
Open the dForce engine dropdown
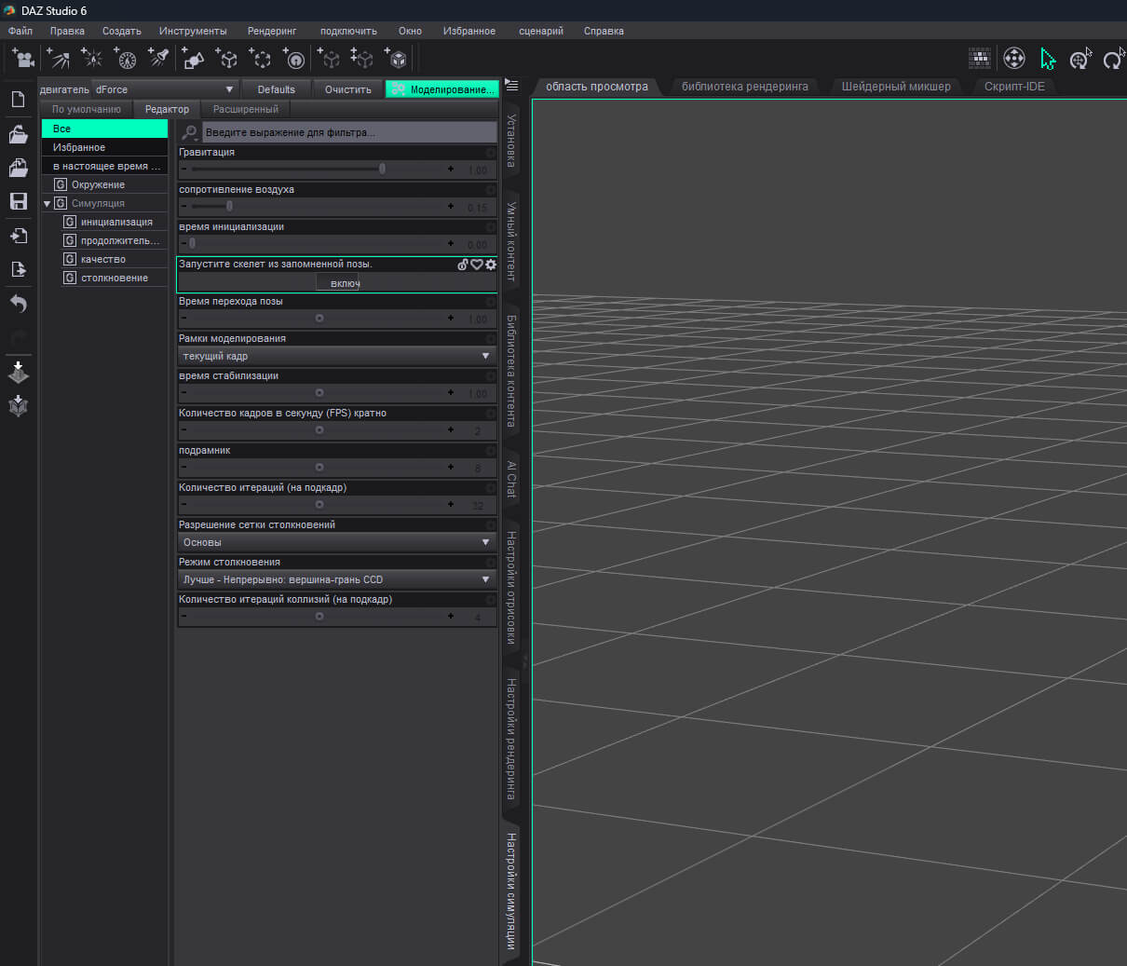[x=165, y=89]
